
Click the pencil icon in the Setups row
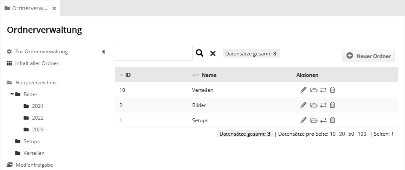[x=303, y=120]
